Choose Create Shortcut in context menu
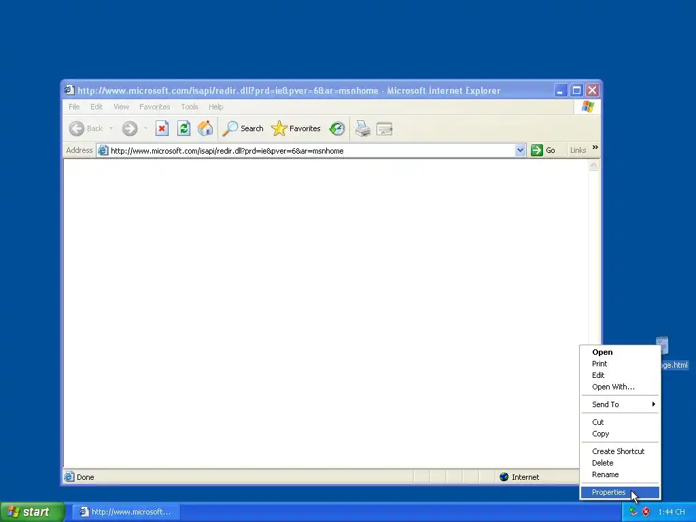 [x=620, y=451]
